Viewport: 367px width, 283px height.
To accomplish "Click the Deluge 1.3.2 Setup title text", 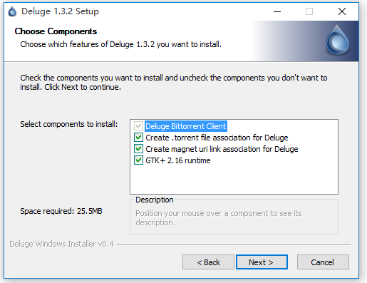I will (x=60, y=11).
